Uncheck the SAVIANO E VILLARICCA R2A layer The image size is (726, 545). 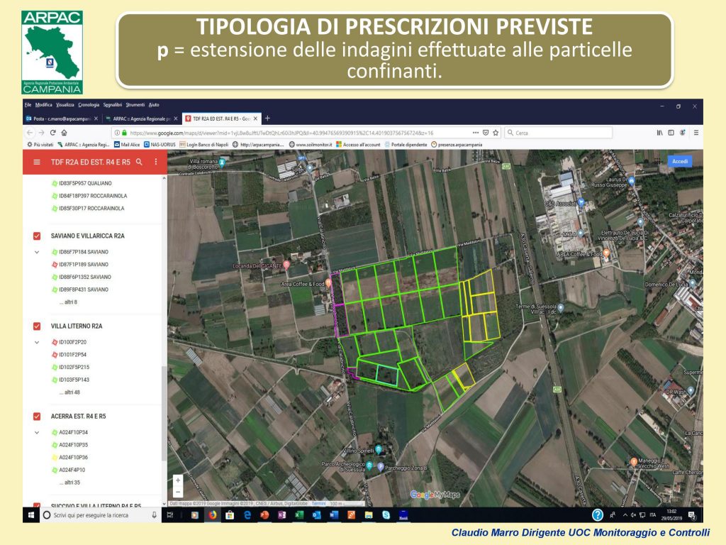(x=37, y=236)
